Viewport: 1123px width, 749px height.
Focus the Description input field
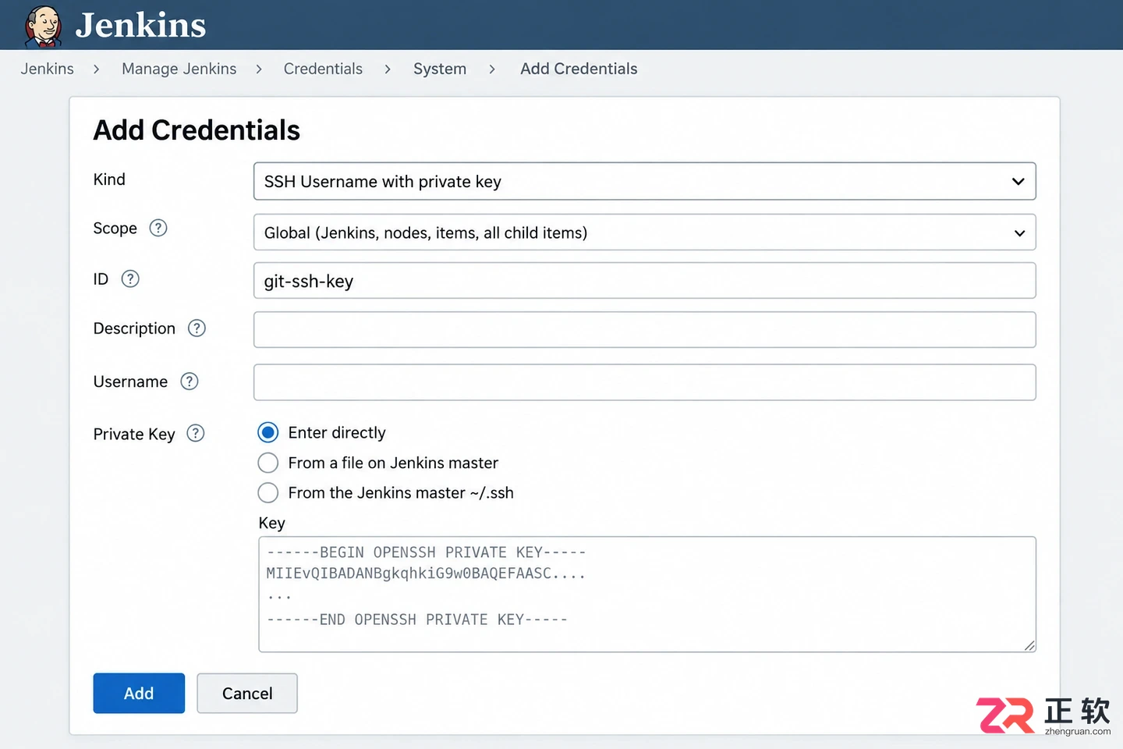coord(644,330)
